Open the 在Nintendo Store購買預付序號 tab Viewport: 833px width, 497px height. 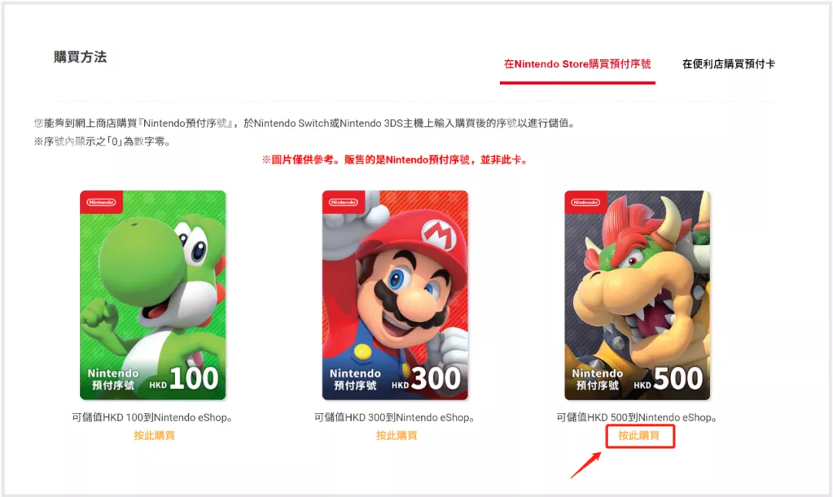(x=577, y=64)
